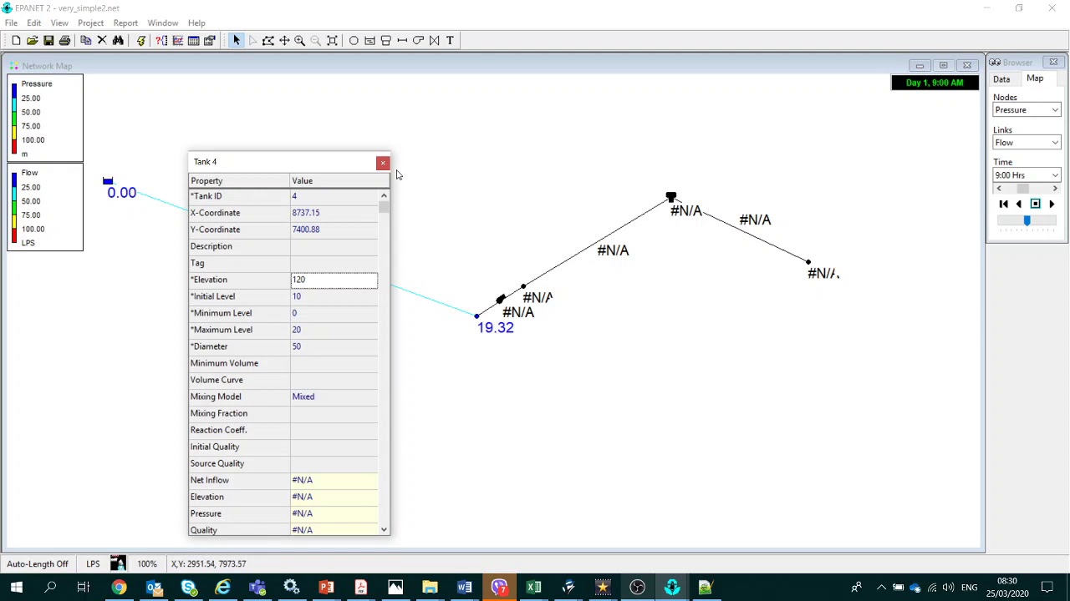Create a new graph view

177,40
